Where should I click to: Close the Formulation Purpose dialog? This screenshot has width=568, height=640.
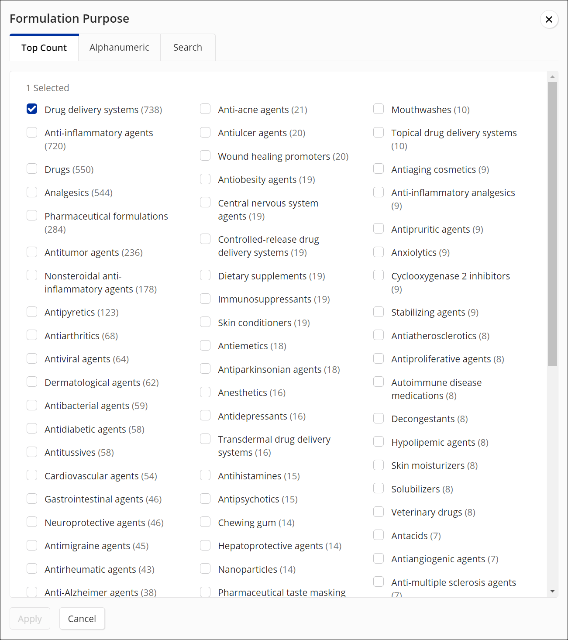pos(549,19)
